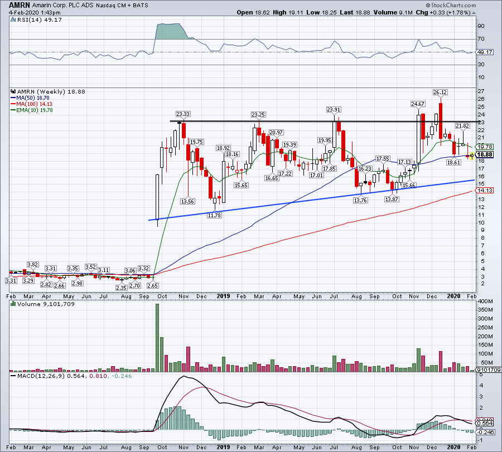Click the volume bars icon beside Volume label

pyautogui.click(x=13, y=304)
